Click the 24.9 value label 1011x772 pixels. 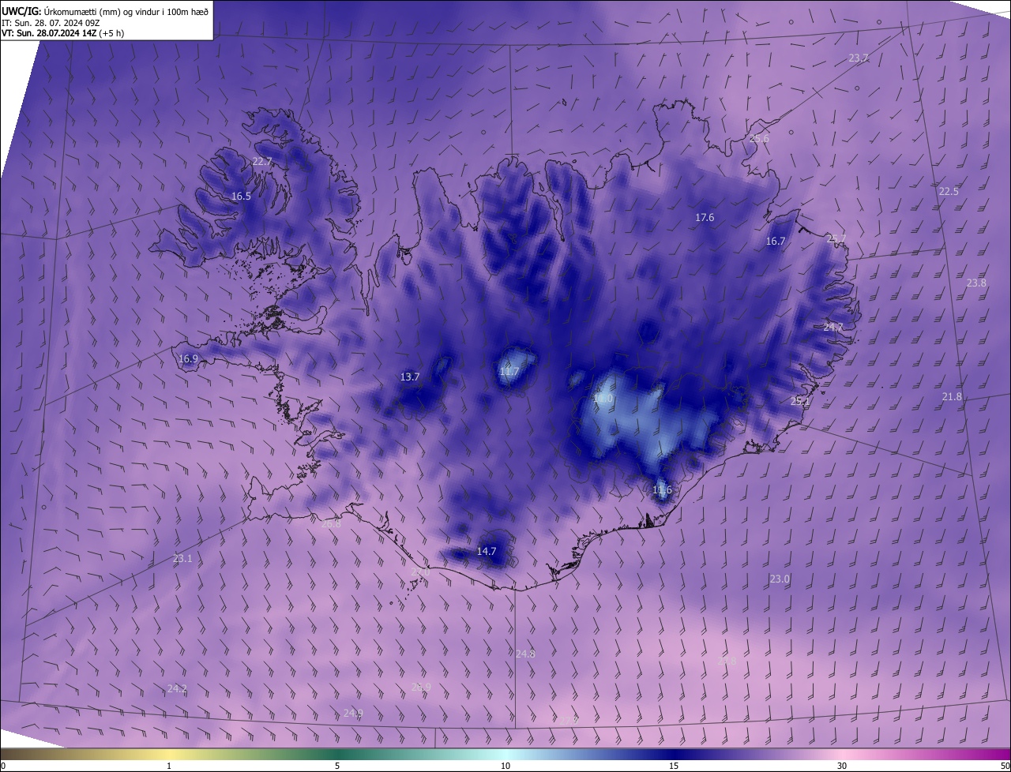click(353, 713)
